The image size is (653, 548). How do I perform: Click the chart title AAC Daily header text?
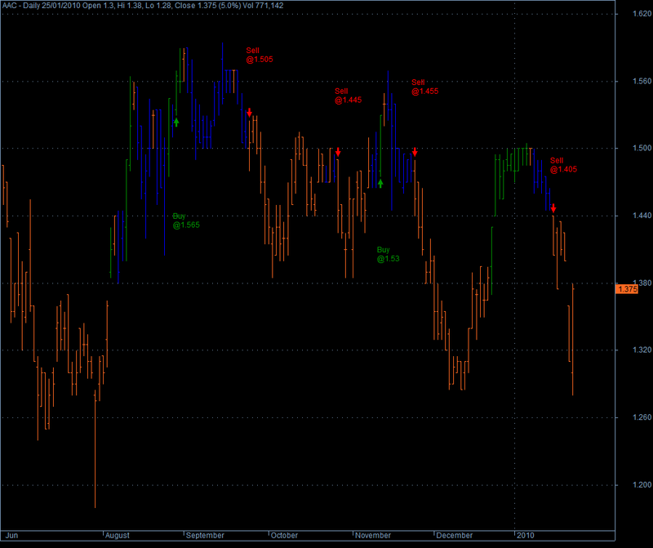click(x=144, y=6)
